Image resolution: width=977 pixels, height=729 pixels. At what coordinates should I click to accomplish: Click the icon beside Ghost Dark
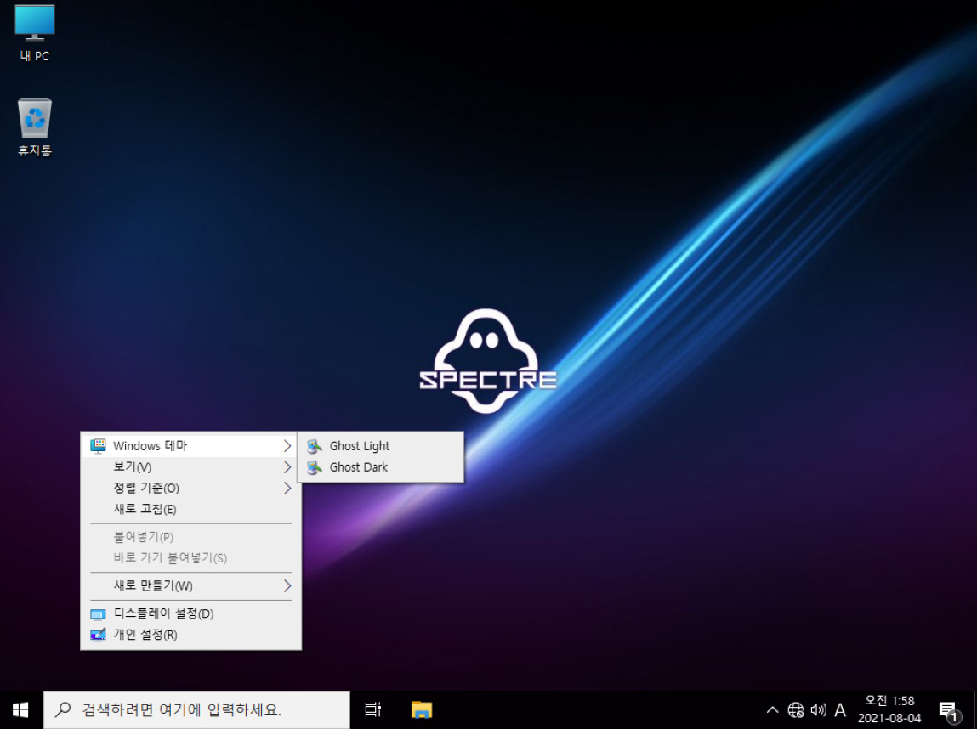(315, 467)
